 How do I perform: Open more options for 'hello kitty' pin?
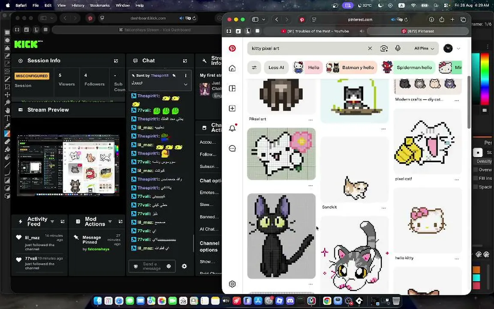pyautogui.click(x=457, y=258)
